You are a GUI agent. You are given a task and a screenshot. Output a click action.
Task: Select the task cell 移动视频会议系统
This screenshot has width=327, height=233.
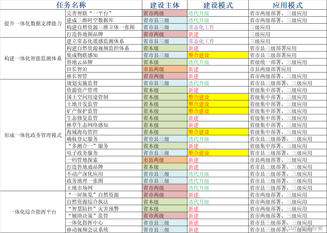(x=104, y=230)
